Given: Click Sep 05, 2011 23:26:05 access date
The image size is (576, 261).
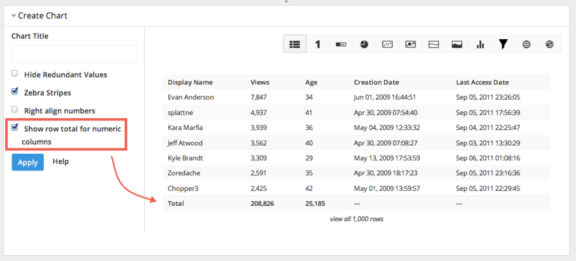Looking at the screenshot, I should tap(488, 97).
